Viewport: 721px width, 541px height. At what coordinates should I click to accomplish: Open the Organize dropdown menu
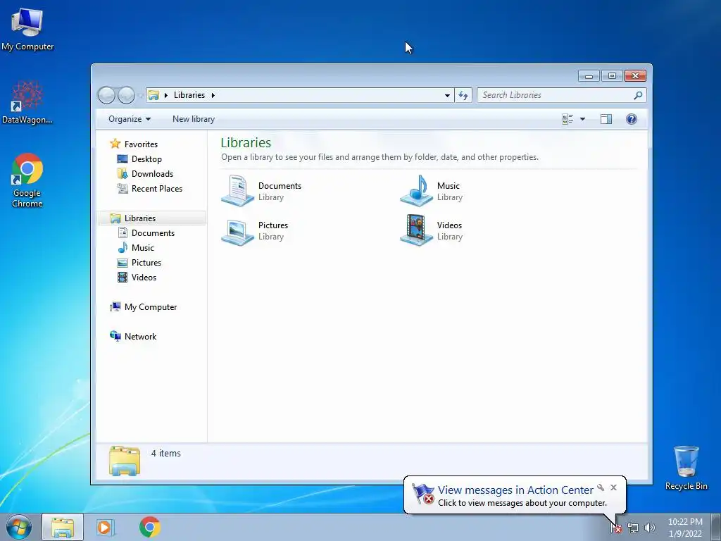click(x=130, y=119)
